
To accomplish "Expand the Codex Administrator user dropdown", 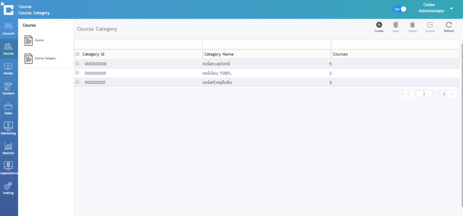I will click(x=451, y=9).
